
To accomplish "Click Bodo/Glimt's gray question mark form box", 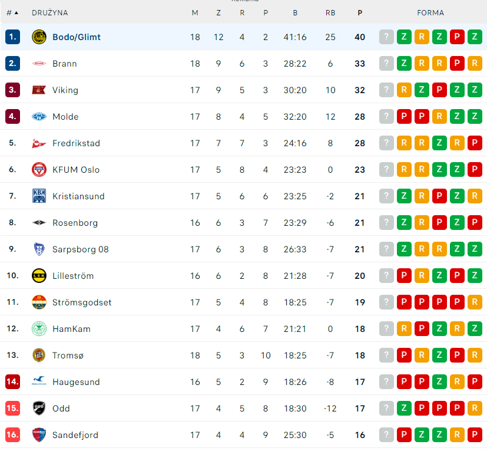I will [x=386, y=37].
